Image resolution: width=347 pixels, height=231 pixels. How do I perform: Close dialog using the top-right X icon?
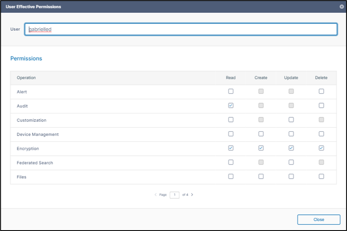coord(341,7)
